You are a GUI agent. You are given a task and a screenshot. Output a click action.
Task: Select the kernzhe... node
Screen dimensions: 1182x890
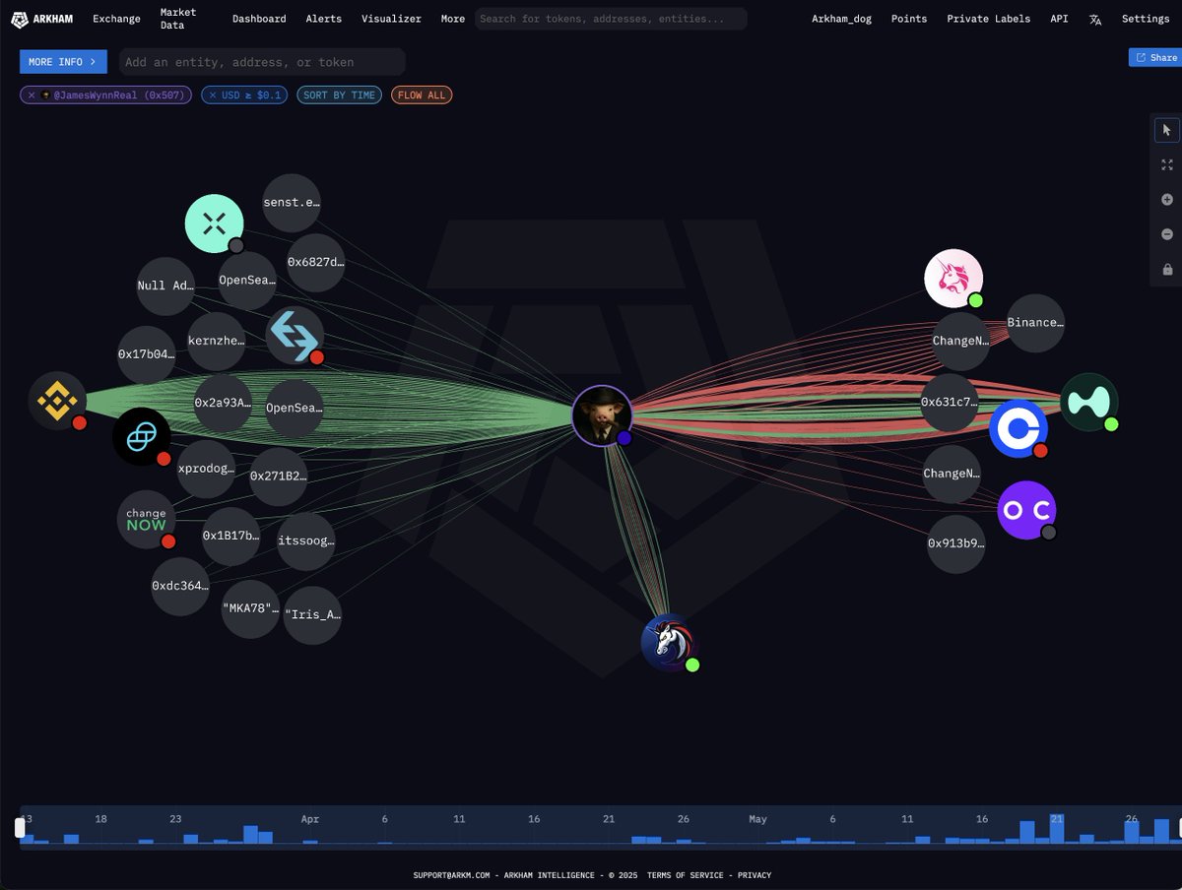[x=216, y=341]
